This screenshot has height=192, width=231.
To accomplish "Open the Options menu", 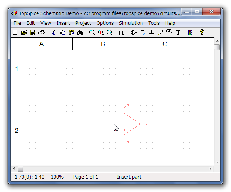I will [105, 23].
